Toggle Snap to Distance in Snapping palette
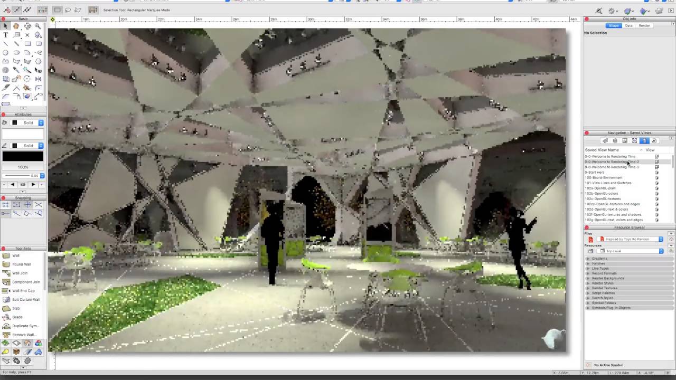The image size is (676, 380). pyautogui.click(x=5, y=213)
